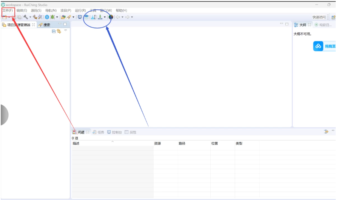The width and height of the screenshot is (338, 200).
Task: Sort by the 位置 column header
Action: (x=223, y=143)
